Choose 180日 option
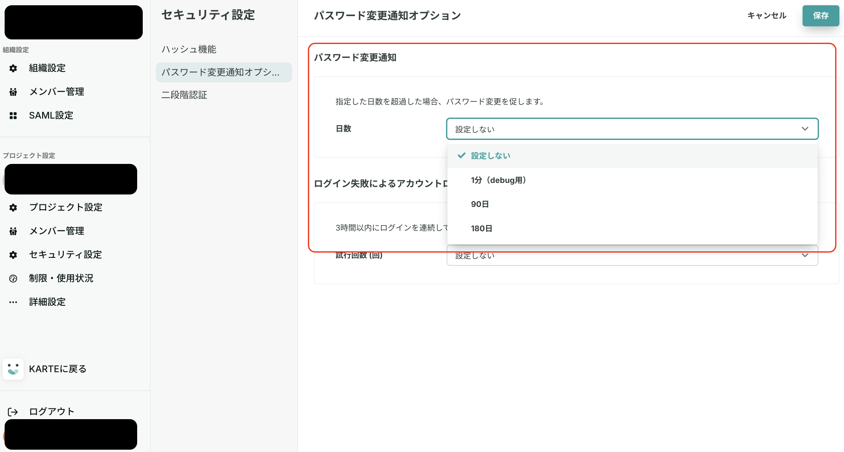 [x=632, y=229]
